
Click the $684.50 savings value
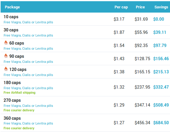point(161,123)
